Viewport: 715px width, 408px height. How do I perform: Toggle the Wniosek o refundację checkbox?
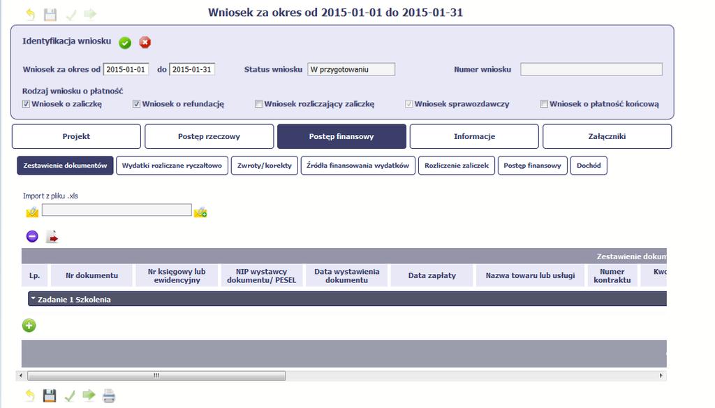[x=136, y=104]
